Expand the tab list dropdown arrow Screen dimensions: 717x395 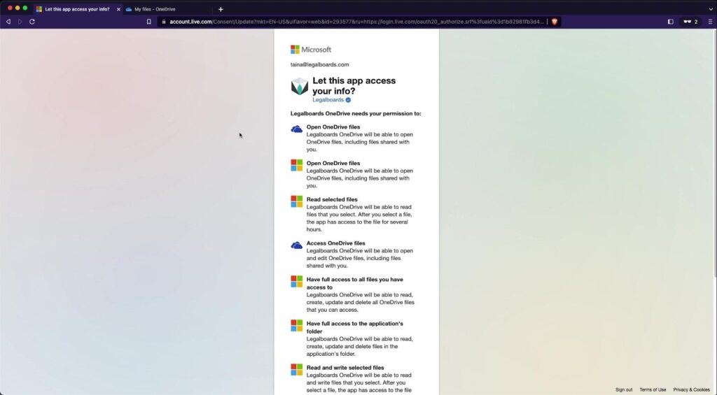coord(709,9)
